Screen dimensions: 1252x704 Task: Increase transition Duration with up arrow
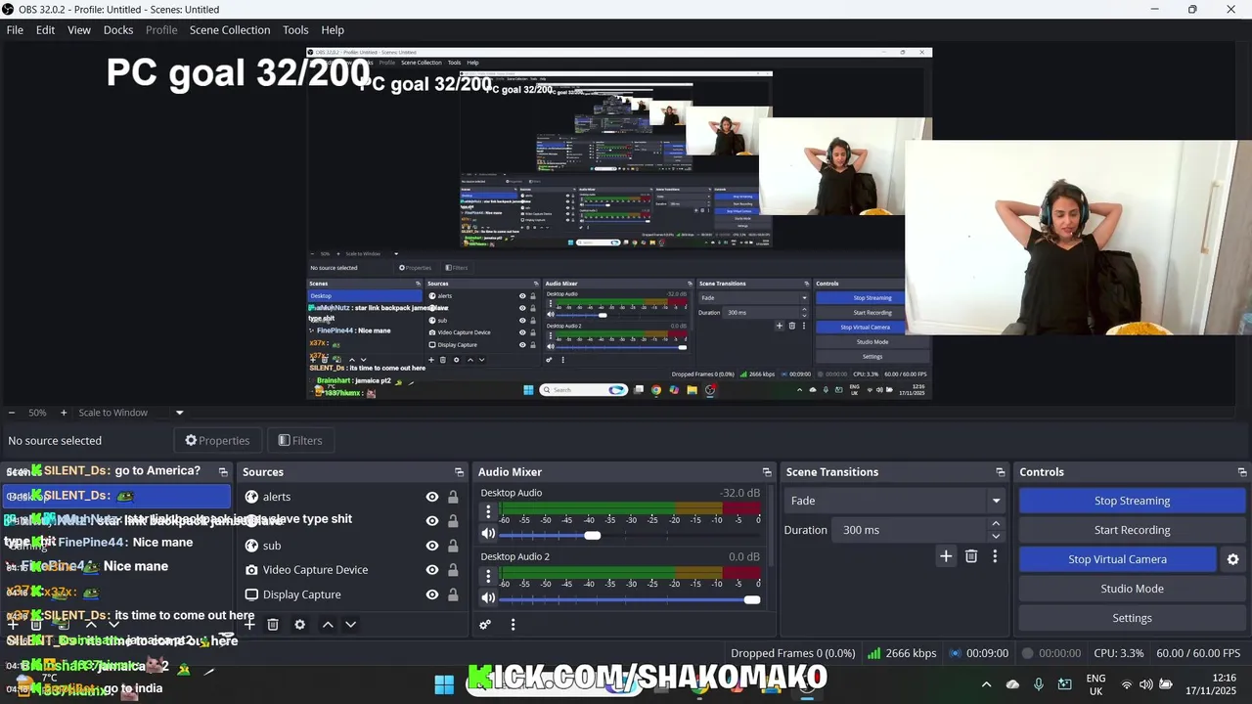click(996, 524)
